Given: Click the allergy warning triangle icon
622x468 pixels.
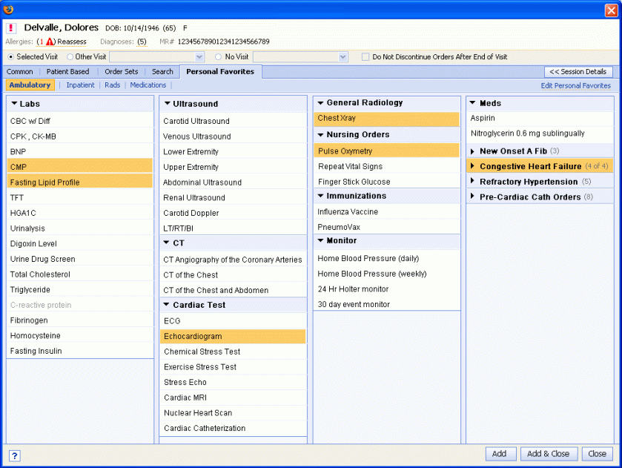Looking at the screenshot, I should 50,42.
